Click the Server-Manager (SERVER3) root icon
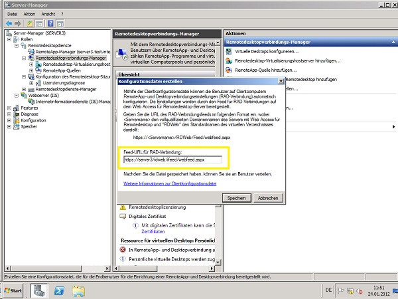Screen dimensions: 398x299 pyautogui.click(x=9, y=33)
